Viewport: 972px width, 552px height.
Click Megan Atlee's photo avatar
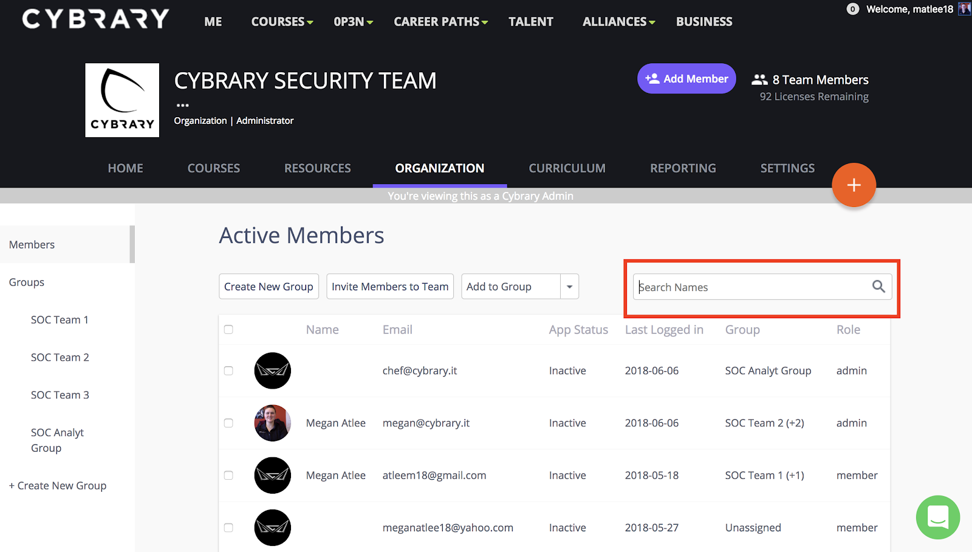click(272, 423)
